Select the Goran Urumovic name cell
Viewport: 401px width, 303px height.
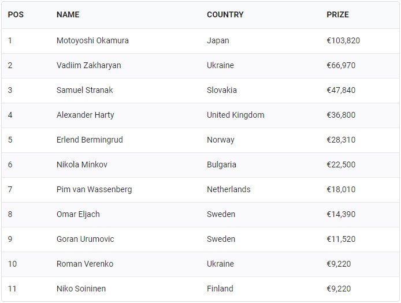(85, 240)
